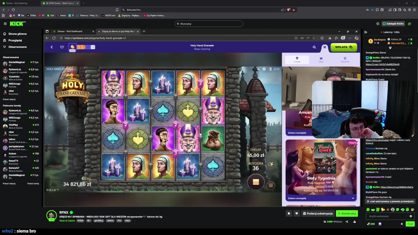Select the Sklep tab
Viewport: 418px width, 235px height.
321,59
